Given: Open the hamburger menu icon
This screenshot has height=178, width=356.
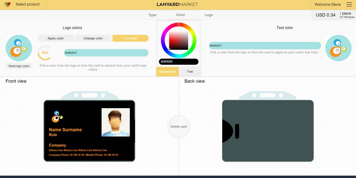Looking at the screenshot, I should 349,5.
